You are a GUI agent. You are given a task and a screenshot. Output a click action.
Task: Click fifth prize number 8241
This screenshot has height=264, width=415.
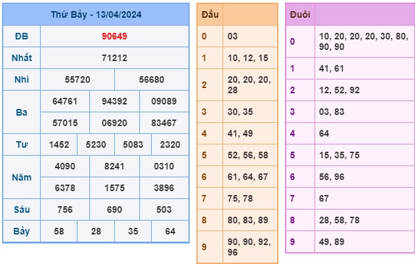click(x=114, y=166)
